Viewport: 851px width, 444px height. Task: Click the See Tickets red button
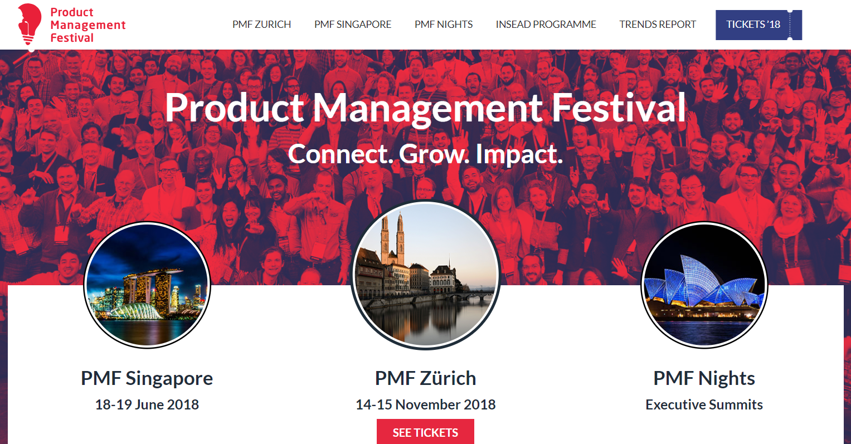click(x=425, y=432)
